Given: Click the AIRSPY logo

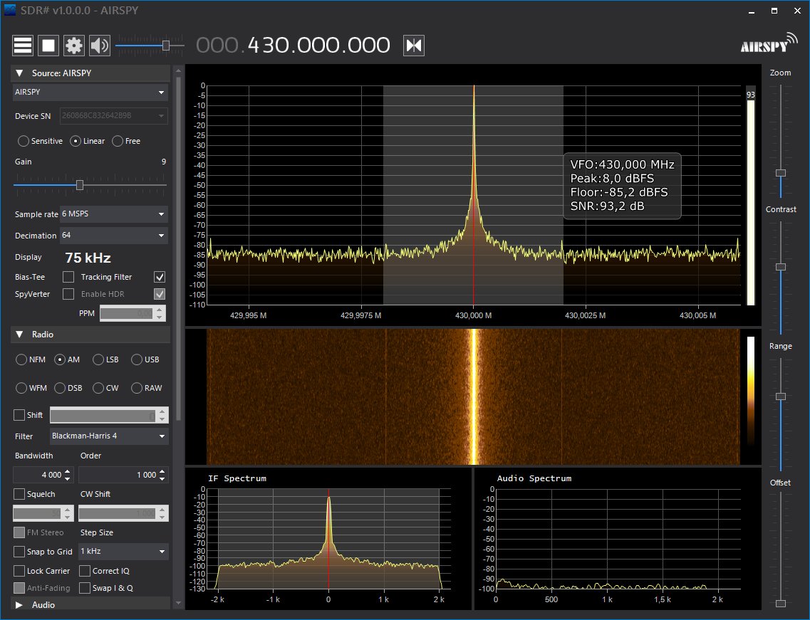Looking at the screenshot, I should point(769,43).
